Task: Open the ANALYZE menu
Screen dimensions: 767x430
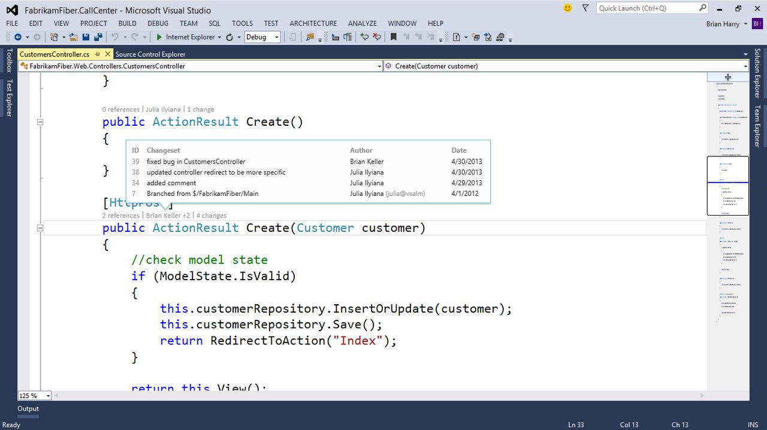Action: [x=363, y=23]
